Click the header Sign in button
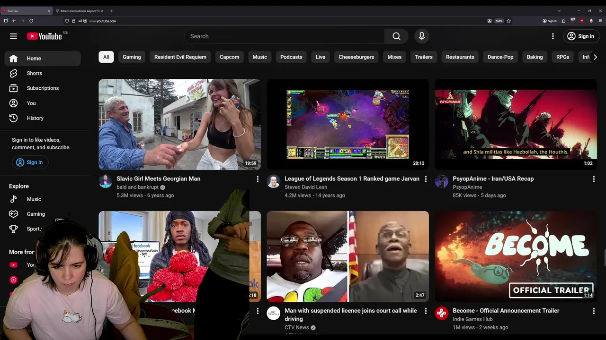 coord(581,36)
